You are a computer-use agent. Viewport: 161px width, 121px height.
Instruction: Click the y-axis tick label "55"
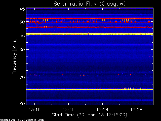pyautogui.click(x=22, y=36)
